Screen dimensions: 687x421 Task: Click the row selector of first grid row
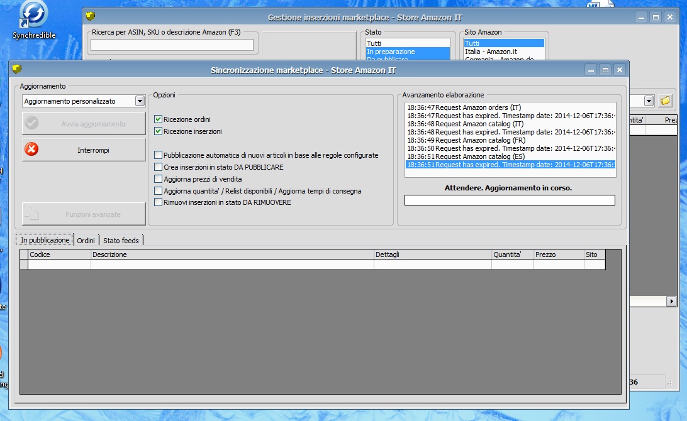click(x=24, y=265)
